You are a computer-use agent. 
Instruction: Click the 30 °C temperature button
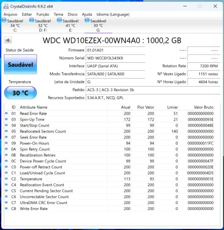coord(20,93)
